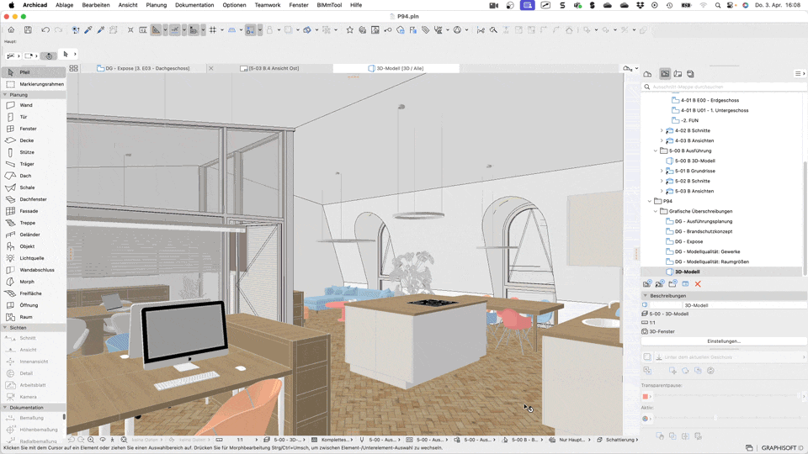The height and width of the screenshot is (454, 808).
Task: Switch navigator to View Map icon
Action: point(665,74)
